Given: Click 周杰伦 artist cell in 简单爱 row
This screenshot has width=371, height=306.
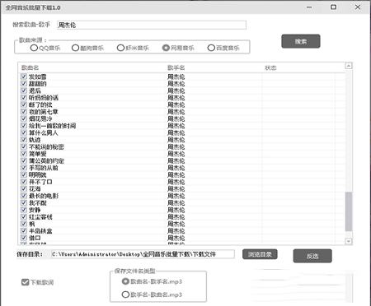Looking at the screenshot, I should click(176, 154).
